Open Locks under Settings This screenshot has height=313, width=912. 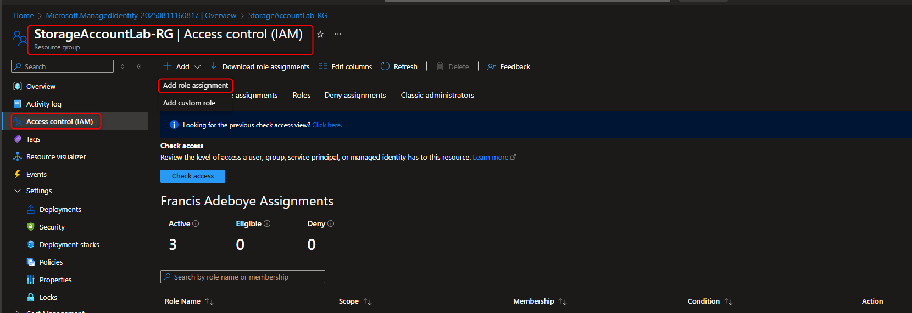(48, 297)
